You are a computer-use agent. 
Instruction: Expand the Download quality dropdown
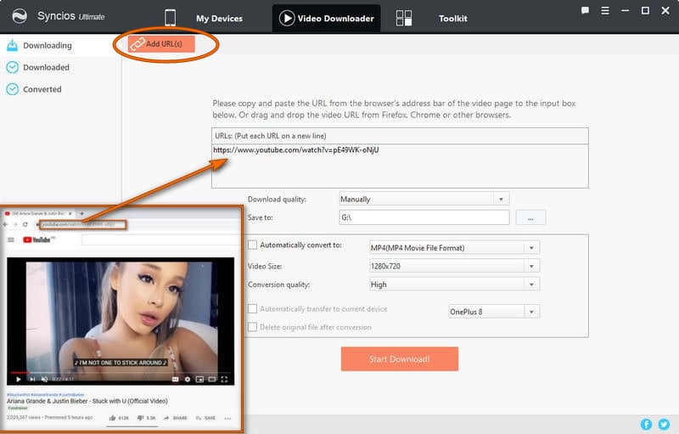tap(501, 199)
